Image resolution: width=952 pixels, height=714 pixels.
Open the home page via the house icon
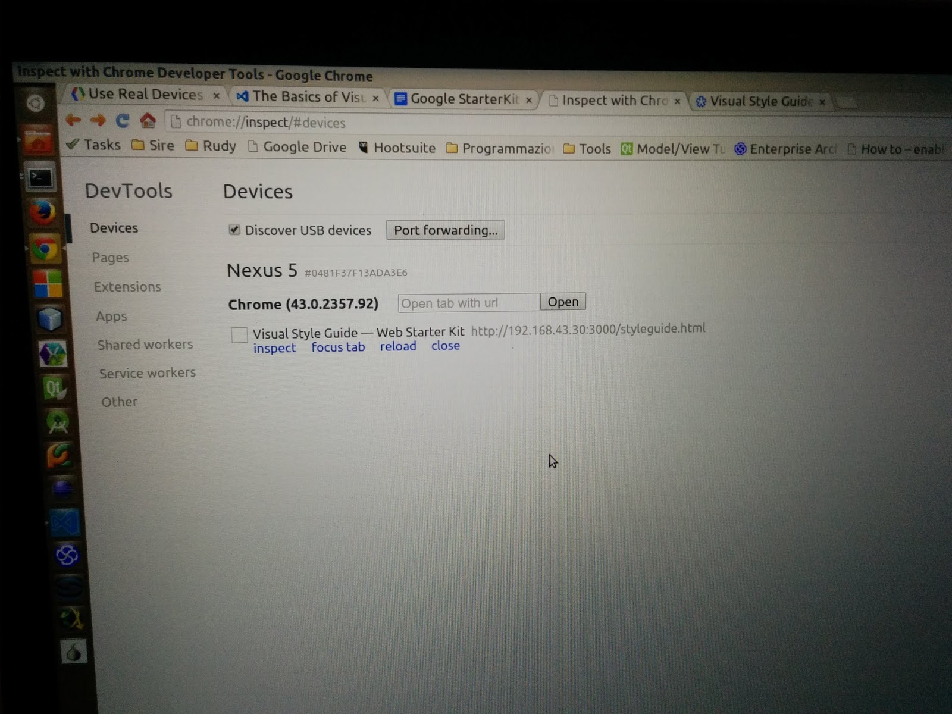click(148, 121)
